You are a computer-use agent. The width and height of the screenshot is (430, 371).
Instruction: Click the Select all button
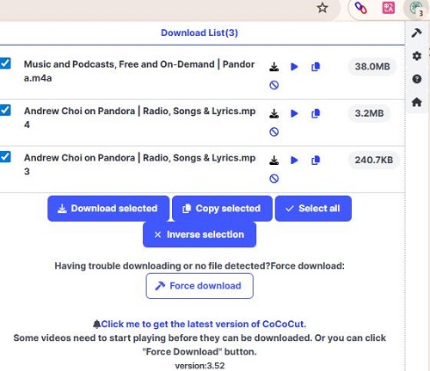click(x=313, y=209)
